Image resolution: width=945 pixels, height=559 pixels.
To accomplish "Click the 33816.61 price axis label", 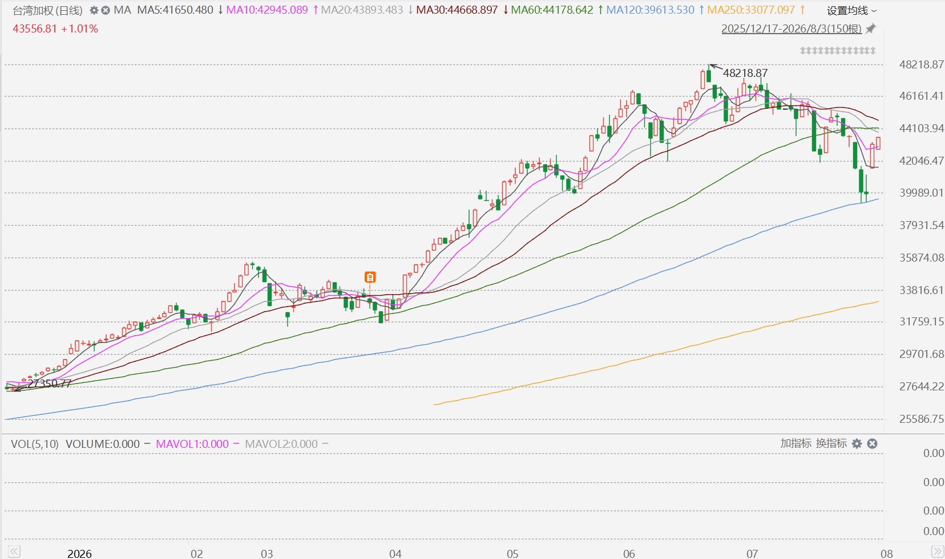I will tap(922, 290).
